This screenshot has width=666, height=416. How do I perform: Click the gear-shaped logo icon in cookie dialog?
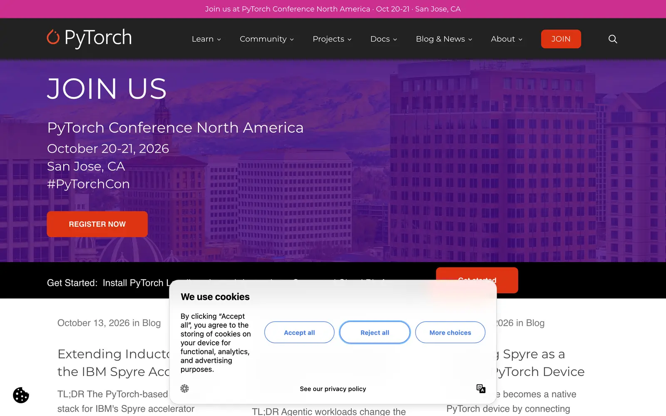pyautogui.click(x=185, y=389)
